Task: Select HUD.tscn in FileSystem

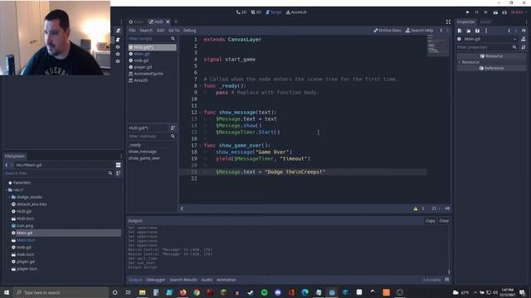Action: coord(26,219)
